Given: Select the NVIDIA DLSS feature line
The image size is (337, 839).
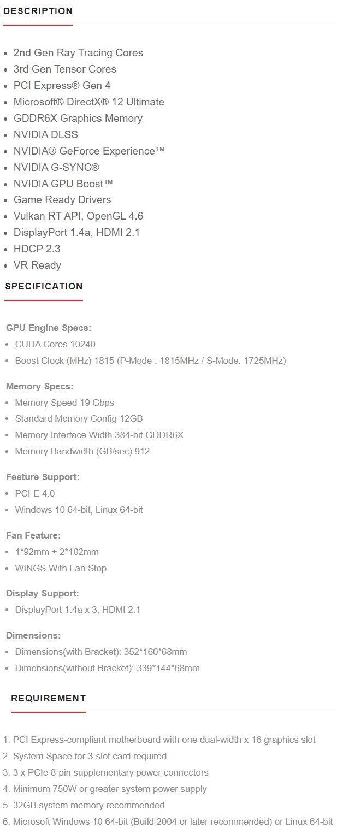Looking at the screenshot, I should coord(46,134).
